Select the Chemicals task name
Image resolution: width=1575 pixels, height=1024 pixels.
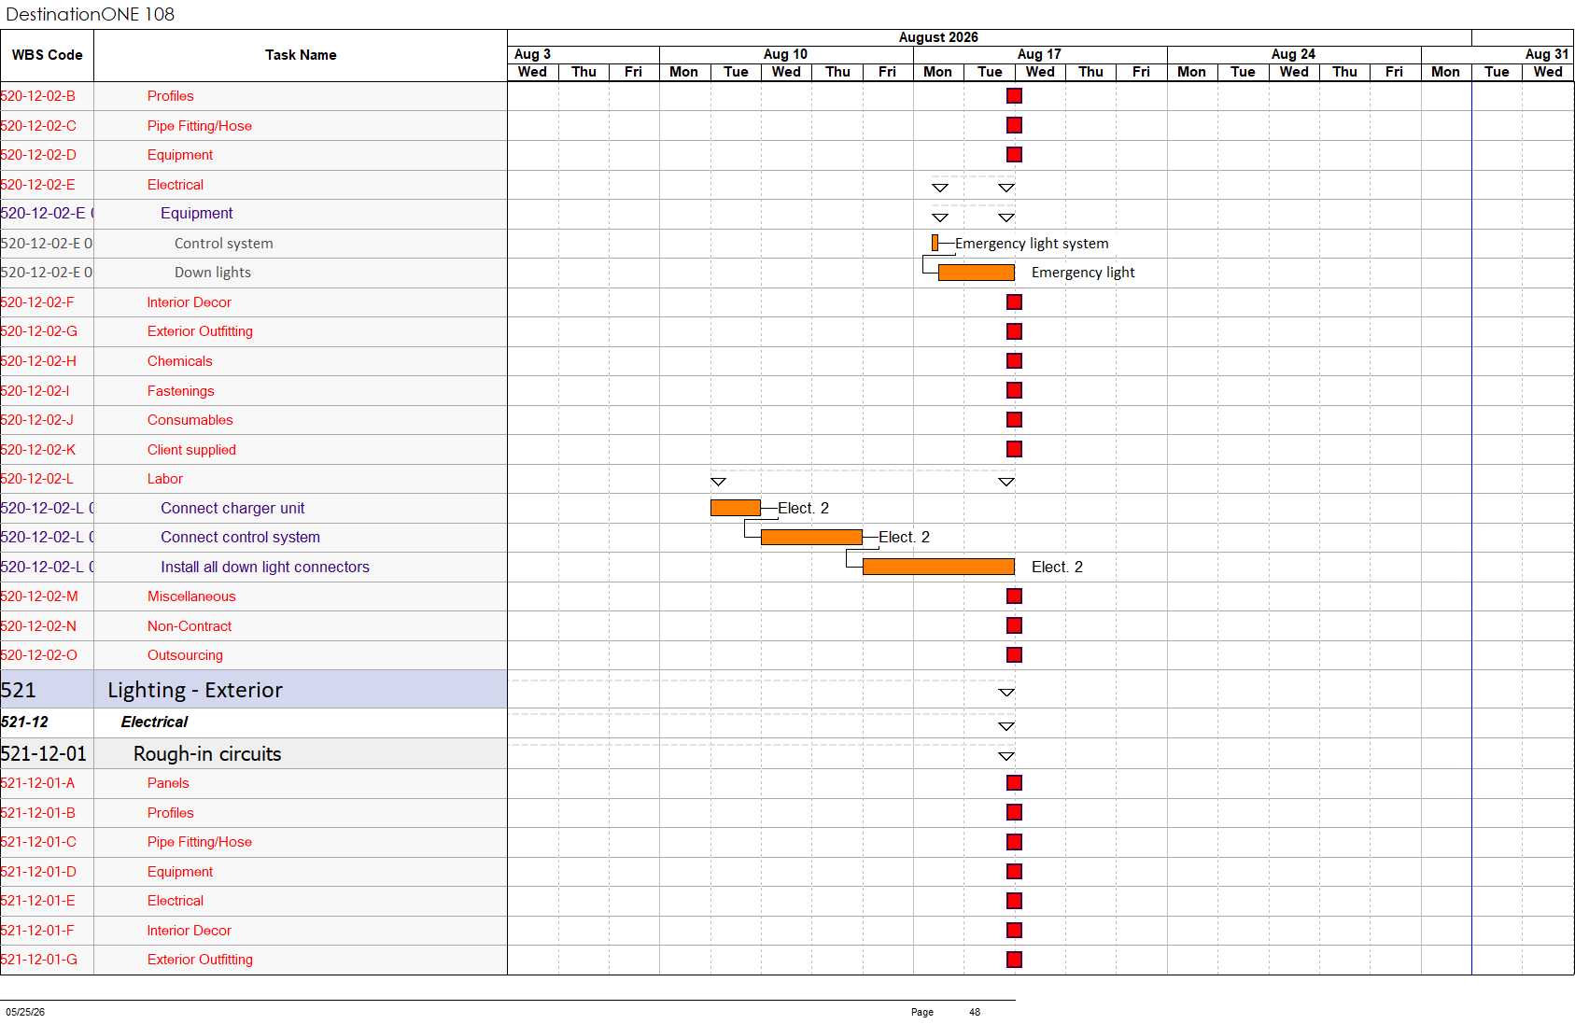pyautogui.click(x=179, y=361)
